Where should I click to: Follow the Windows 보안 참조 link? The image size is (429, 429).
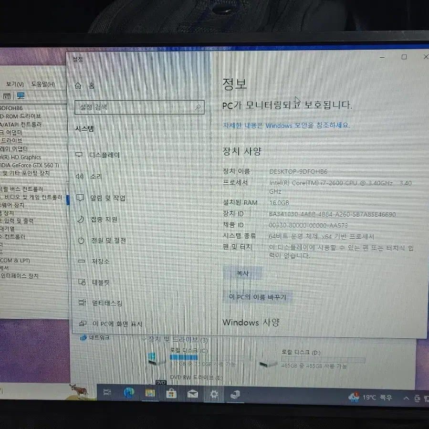(286, 126)
